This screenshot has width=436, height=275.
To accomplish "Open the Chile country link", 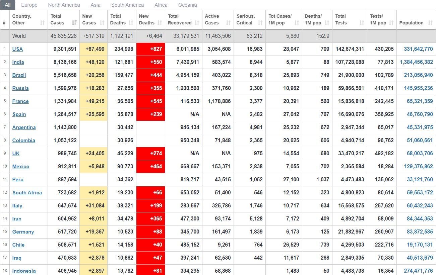I will [18, 245].
